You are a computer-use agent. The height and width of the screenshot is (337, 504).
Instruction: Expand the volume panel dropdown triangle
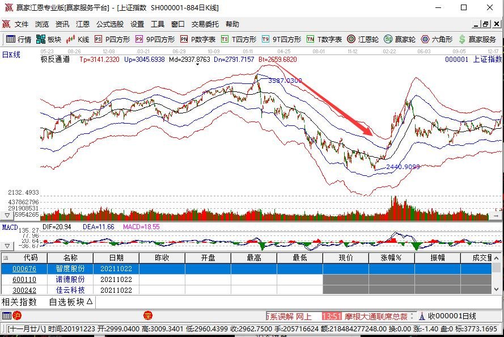(x=7, y=215)
